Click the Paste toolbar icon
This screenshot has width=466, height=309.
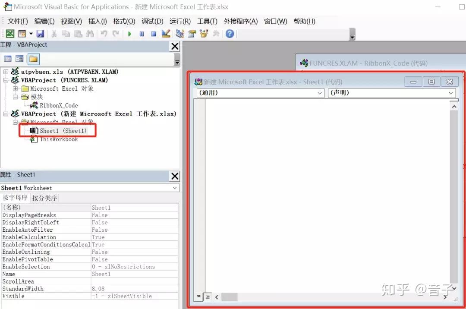click(x=78, y=34)
